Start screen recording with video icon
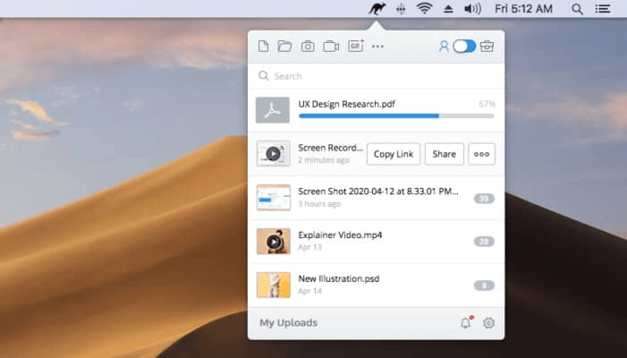Viewport: 627px width, 358px height. (x=331, y=47)
